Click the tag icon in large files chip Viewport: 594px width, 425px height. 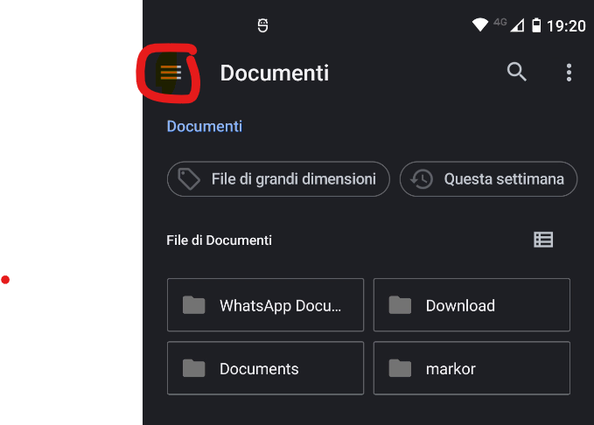point(189,179)
